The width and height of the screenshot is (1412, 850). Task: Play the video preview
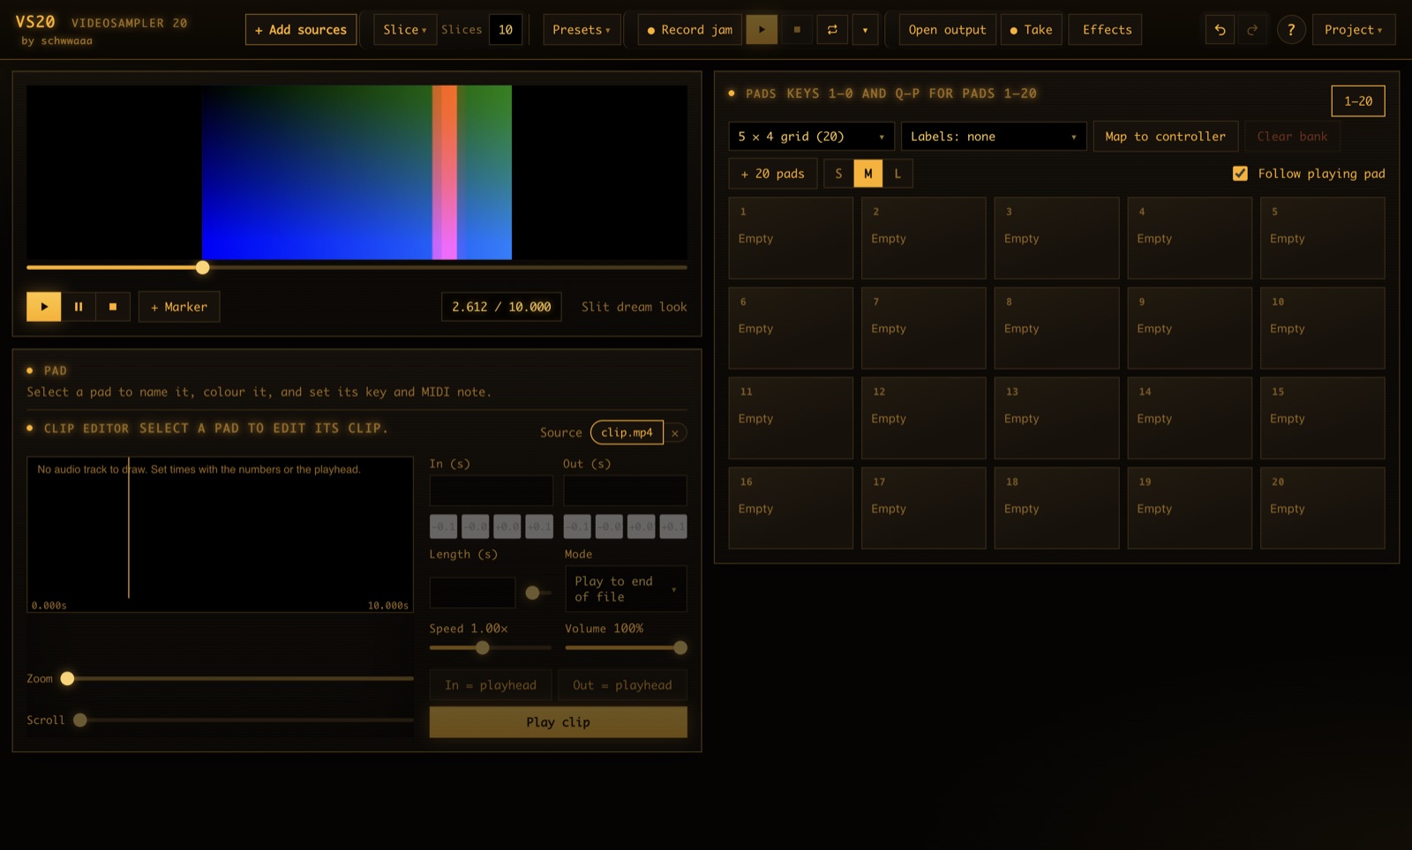[x=44, y=307]
